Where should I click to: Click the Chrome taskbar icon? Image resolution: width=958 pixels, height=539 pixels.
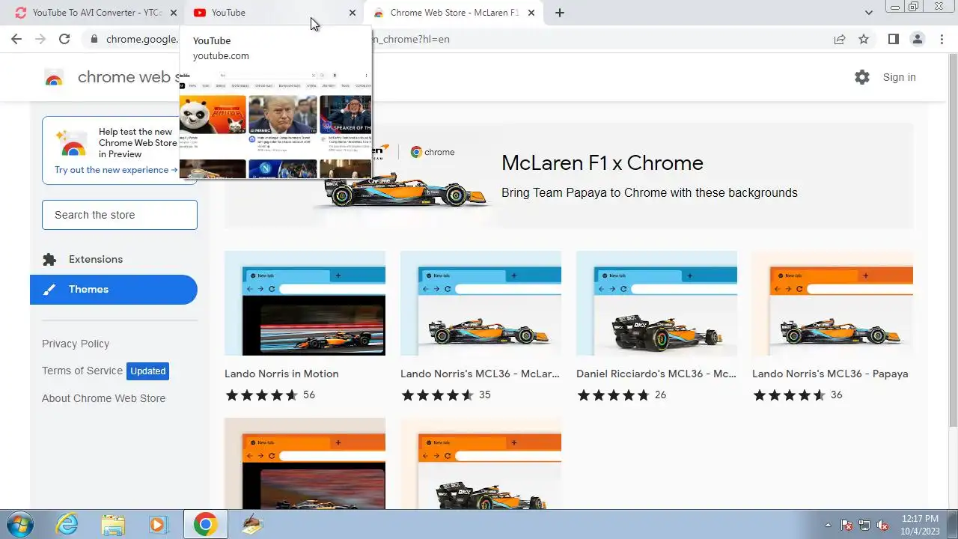click(205, 524)
